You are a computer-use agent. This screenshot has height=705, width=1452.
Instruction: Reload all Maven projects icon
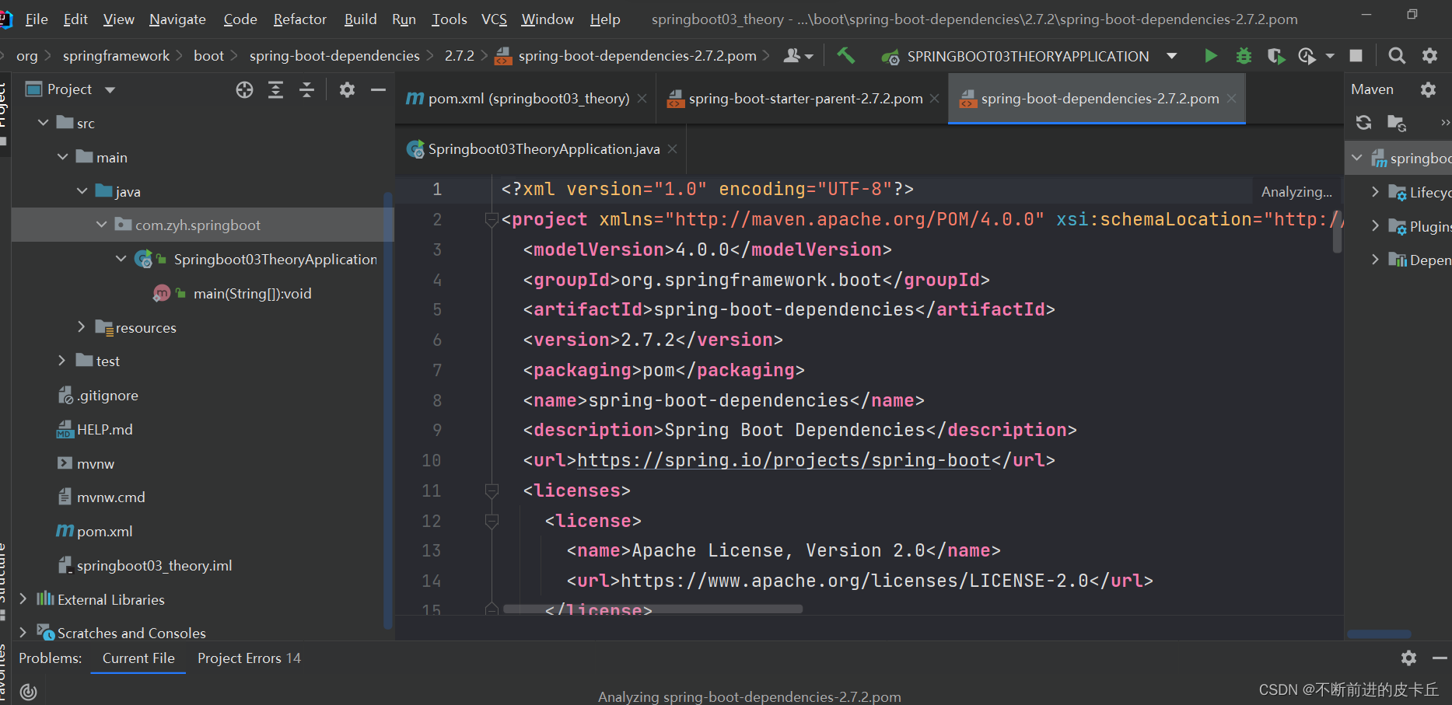[x=1363, y=123]
